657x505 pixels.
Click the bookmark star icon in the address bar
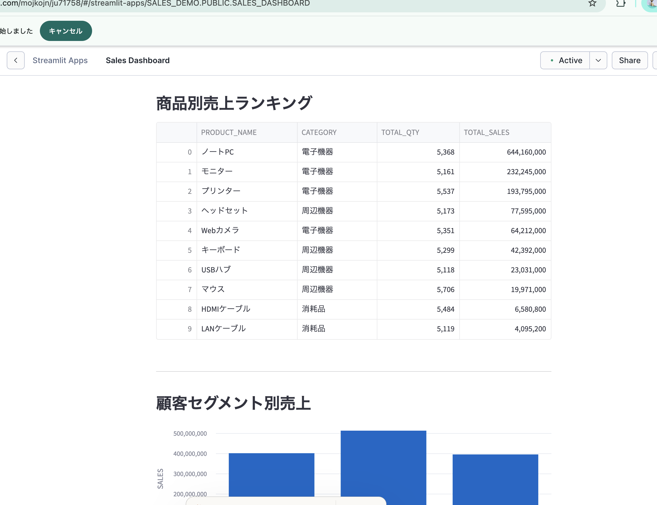(x=592, y=4)
